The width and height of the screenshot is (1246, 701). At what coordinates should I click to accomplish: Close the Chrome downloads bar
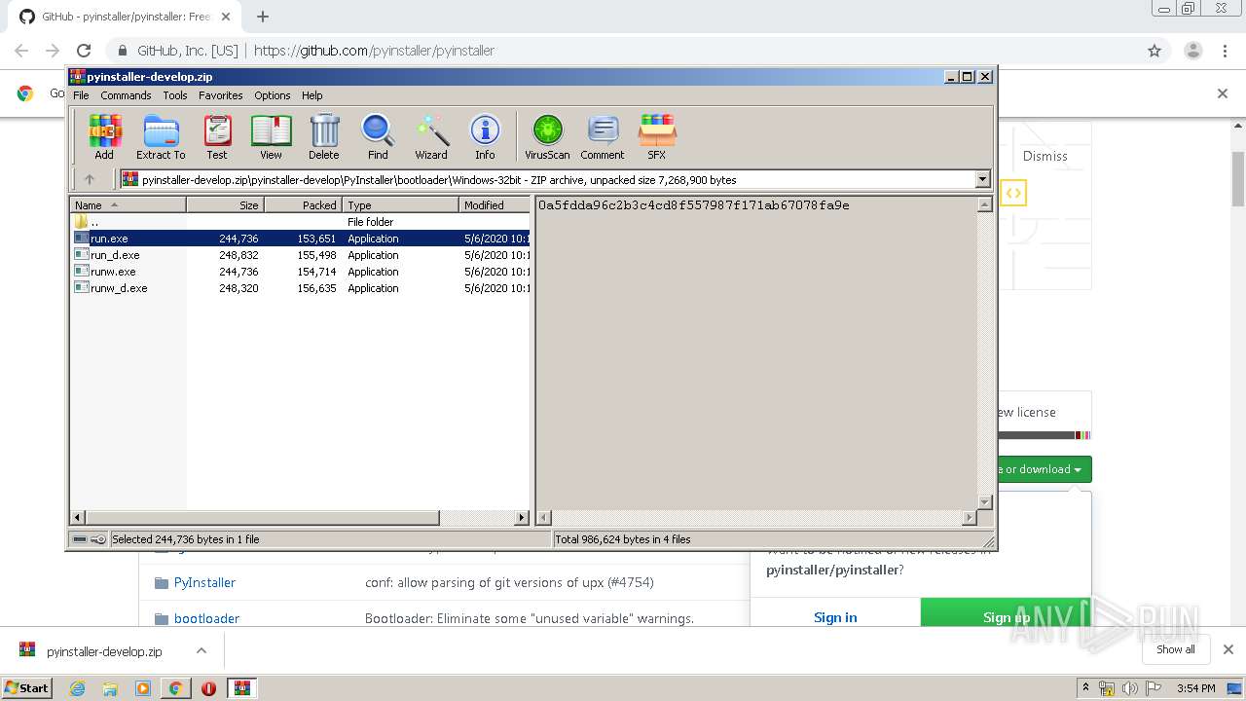[x=1228, y=649]
